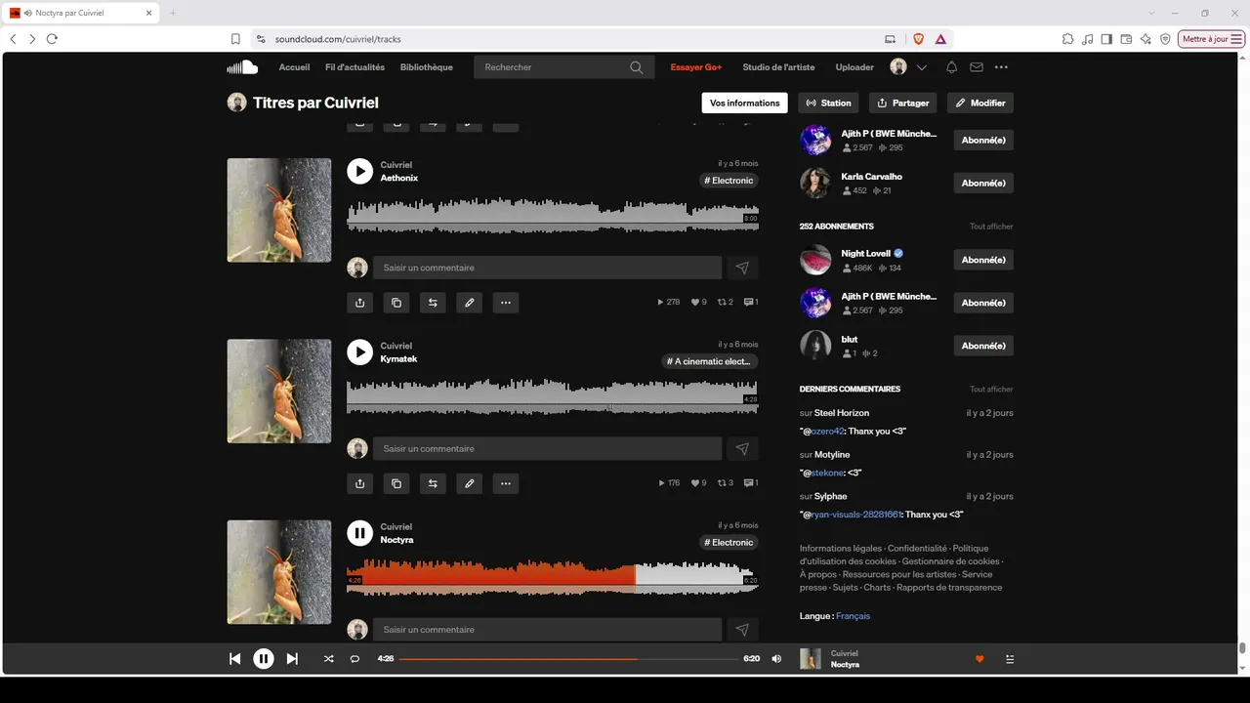Share the Aethonix track
This screenshot has height=703, width=1250.
(360, 303)
